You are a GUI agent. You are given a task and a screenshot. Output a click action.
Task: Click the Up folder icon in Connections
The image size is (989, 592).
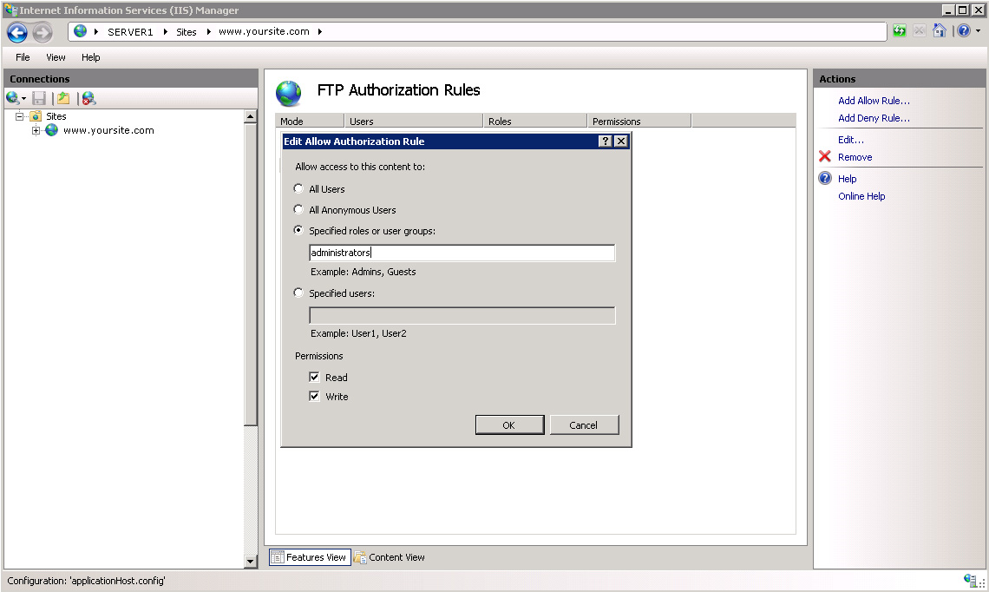63,98
